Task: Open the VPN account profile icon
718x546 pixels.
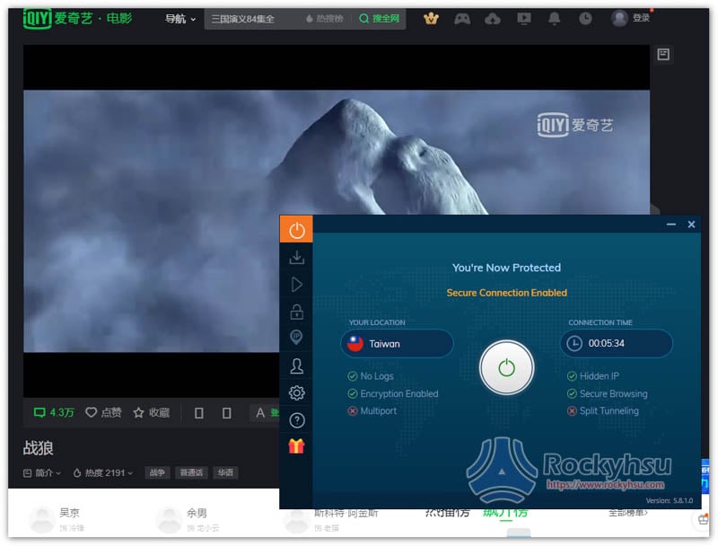Action: pos(296,365)
